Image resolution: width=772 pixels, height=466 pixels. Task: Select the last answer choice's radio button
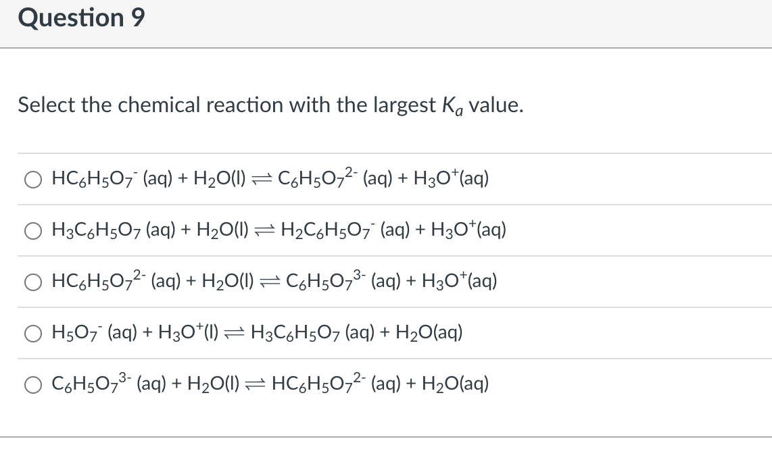(32, 384)
